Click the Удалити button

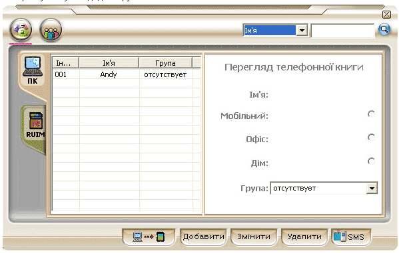pyautogui.click(x=304, y=237)
